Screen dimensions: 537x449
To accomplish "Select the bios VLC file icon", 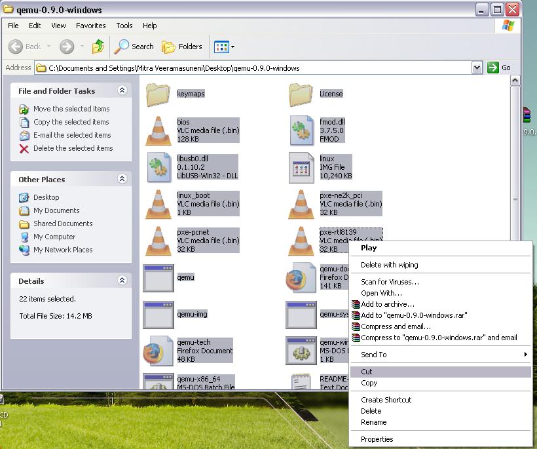I will click(158, 130).
